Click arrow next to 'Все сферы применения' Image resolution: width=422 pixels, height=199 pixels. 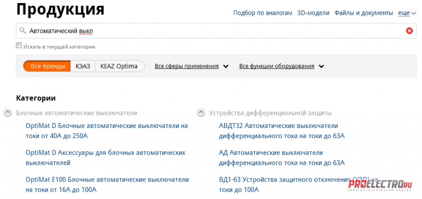226,66
